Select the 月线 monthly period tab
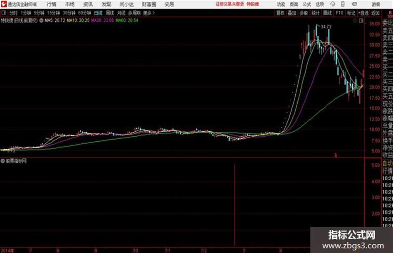This screenshot has width=393, height=253. (121, 13)
